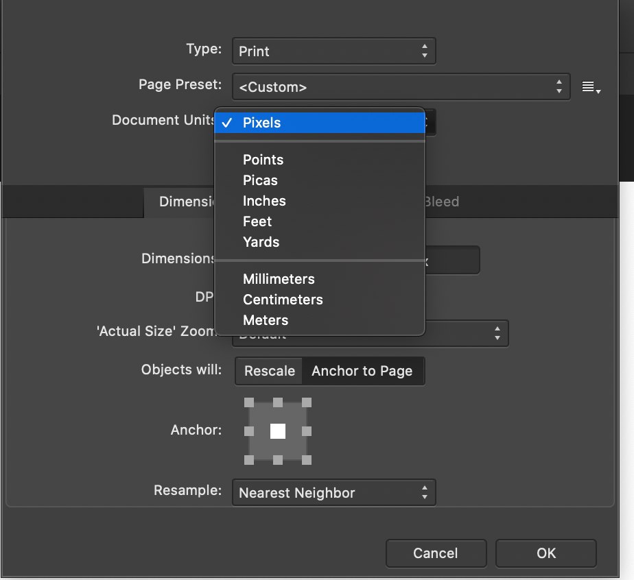Screen dimensions: 634x580
Task: Choose Inches from the units list
Action: tap(264, 201)
